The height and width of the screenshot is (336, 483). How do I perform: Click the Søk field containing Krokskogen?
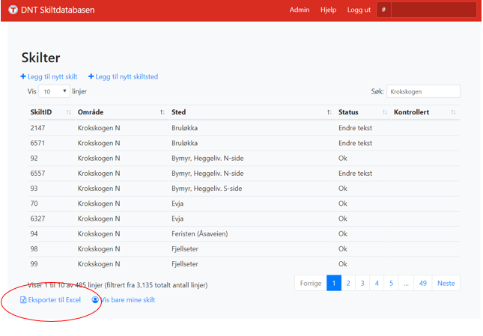[423, 91]
